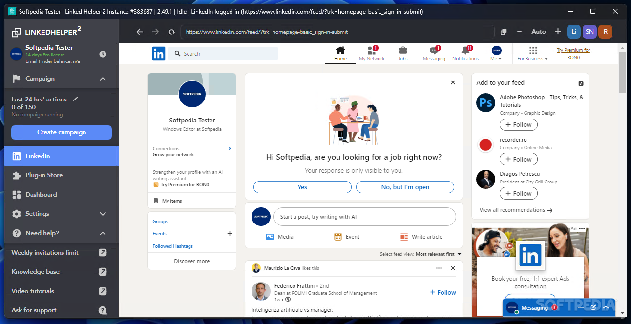Click the Try Premium for RON0 header link
The height and width of the screenshot is (324, 631).
573,54
